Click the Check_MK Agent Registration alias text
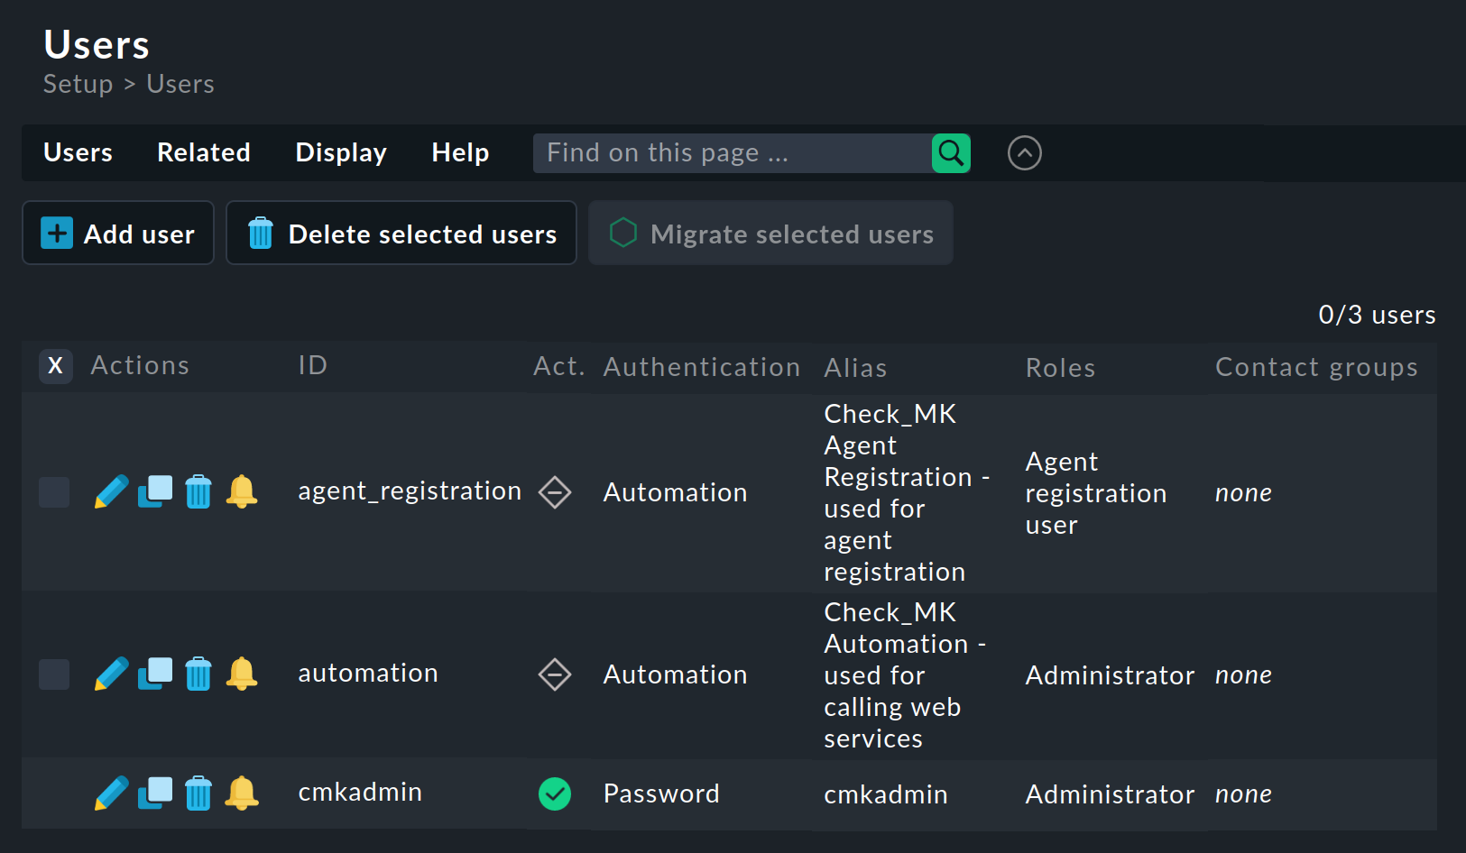 (x=907, y=492)
